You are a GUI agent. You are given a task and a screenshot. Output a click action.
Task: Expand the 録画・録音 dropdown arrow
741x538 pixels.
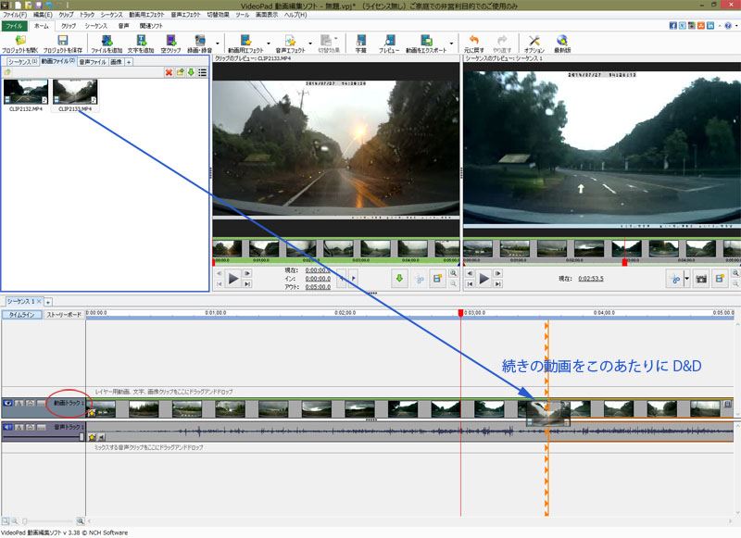point(218,44)
